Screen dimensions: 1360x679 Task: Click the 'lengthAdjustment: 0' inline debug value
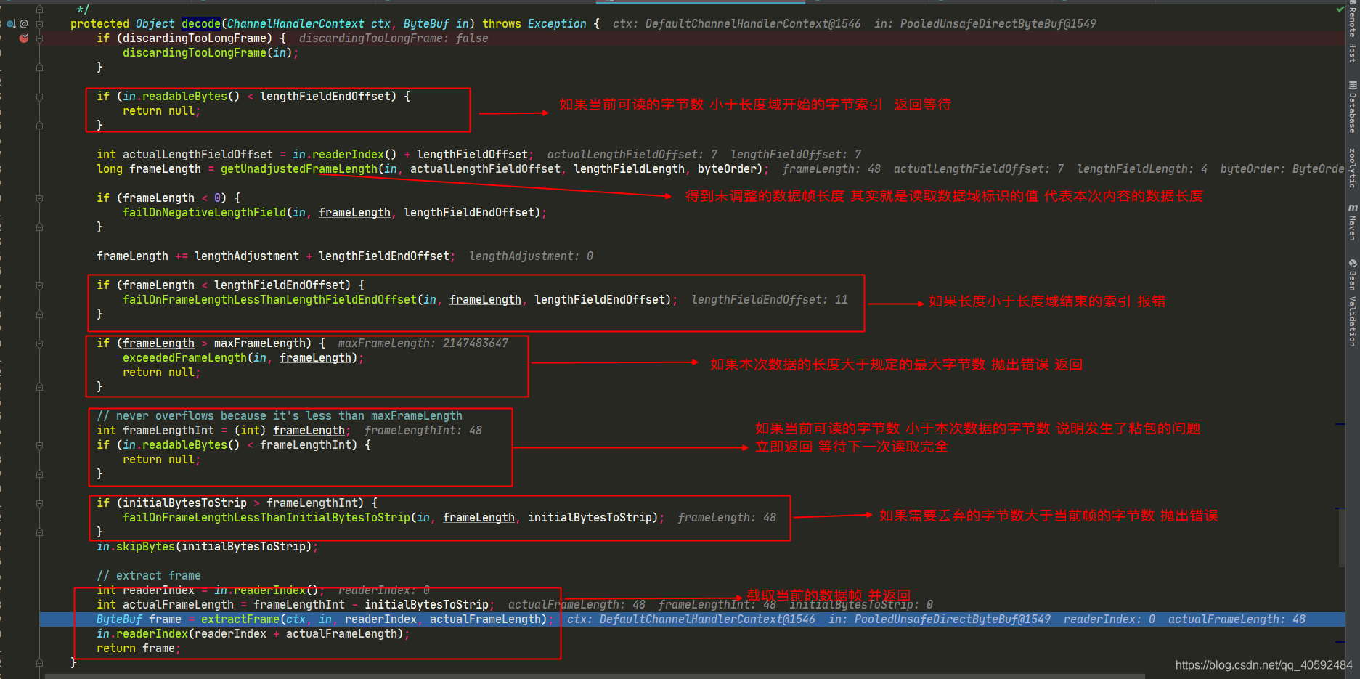[x=531, y=256]
